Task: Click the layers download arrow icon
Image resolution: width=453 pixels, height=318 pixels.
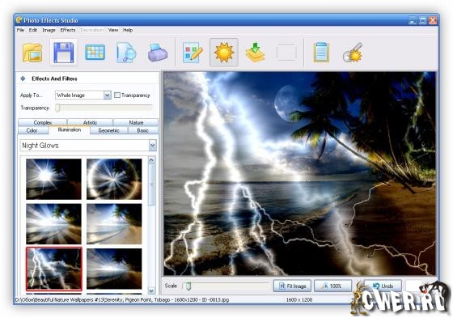Action: 255,53
